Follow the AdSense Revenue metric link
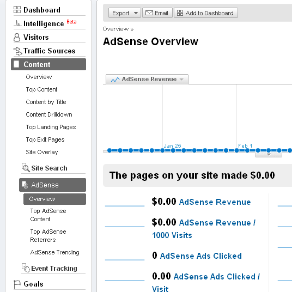This screenshot has width=292, height=292. tap(215, 202)
